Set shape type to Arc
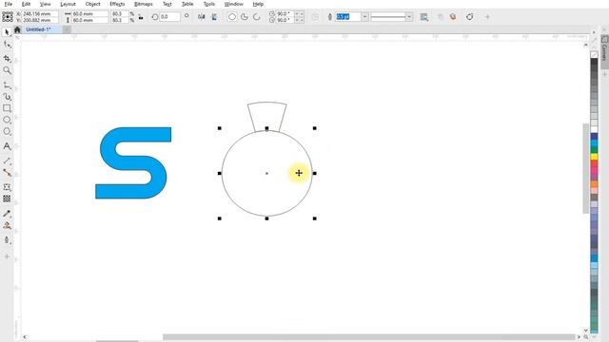 (257, 17)
